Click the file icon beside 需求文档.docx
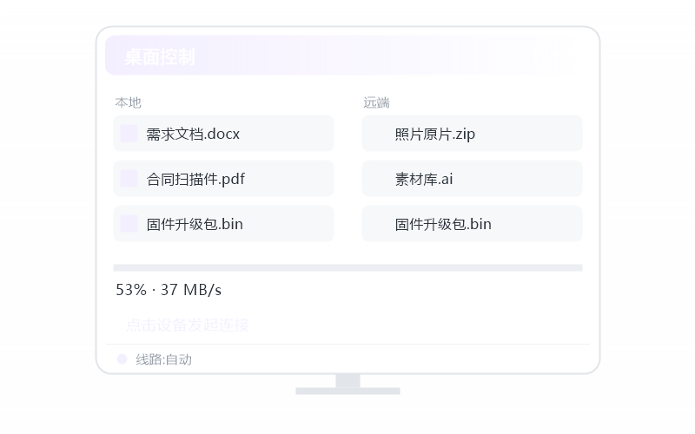This screenshot has width=695, height=434. (129, 134)
